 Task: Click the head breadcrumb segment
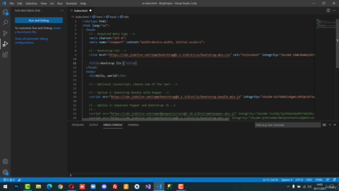(x=111, y=17)
